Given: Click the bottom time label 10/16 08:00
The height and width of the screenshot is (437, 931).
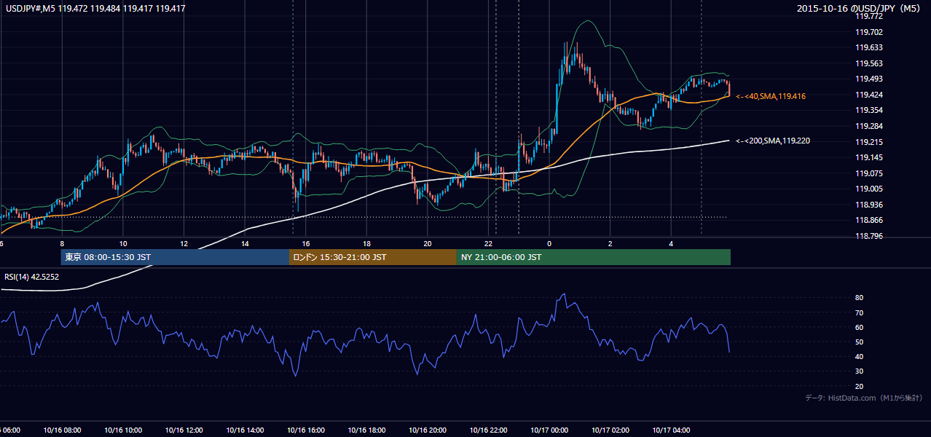Looking at the screenshot, I should 62,430.
